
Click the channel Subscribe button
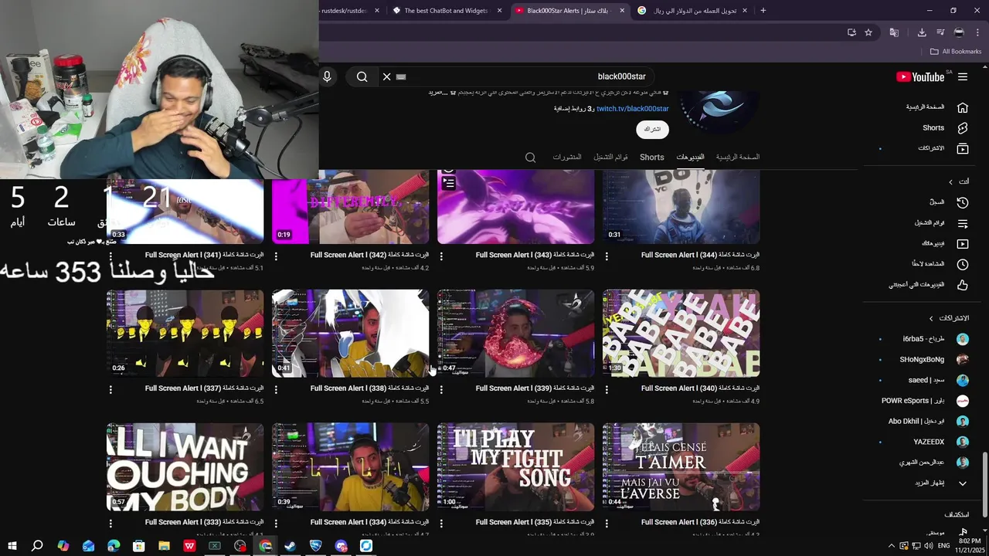click(653, 129)
